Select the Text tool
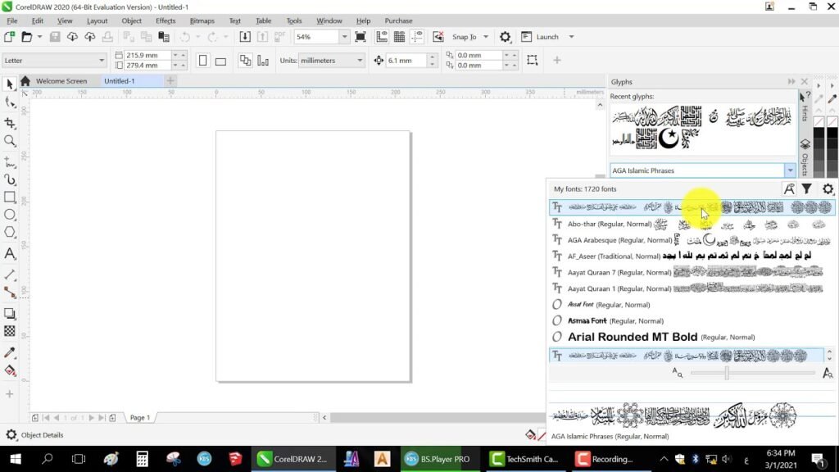This screenshot has width=839, height=472. tap(10, 254)
